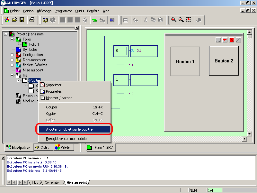
Task: Click the New project icon in toolbar
Action: click(7, 20)
